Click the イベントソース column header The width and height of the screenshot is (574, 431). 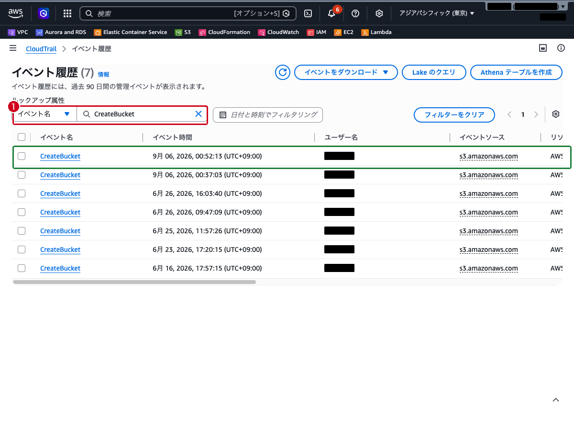(x=482, y=137)
